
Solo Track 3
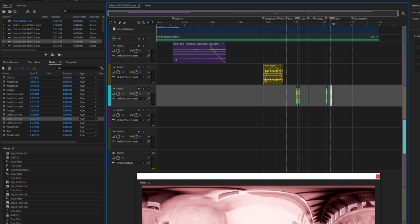(144, 67)
